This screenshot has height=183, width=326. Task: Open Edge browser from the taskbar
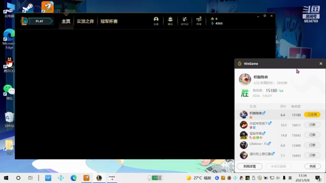click(x=73, y=178)
